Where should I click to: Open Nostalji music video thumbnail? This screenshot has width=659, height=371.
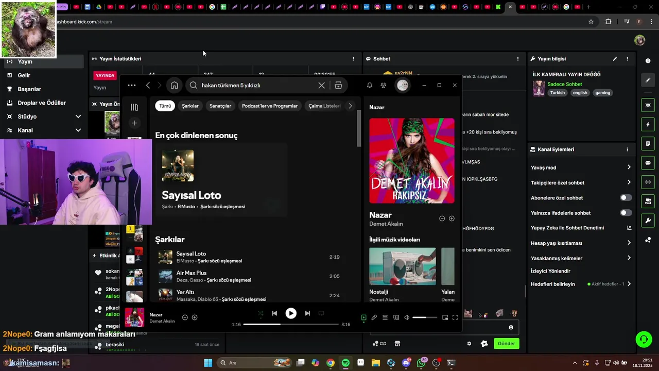(403, 266)
